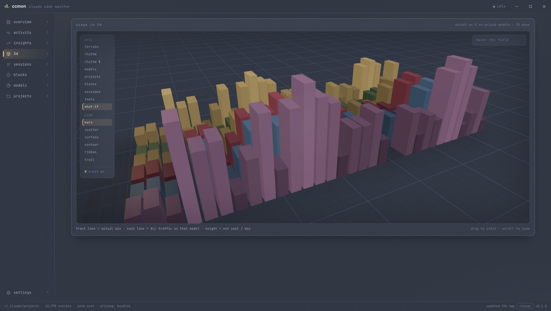Click the v0.1.0 version label
Screen dimensions: 551x311
pos(541,306)
